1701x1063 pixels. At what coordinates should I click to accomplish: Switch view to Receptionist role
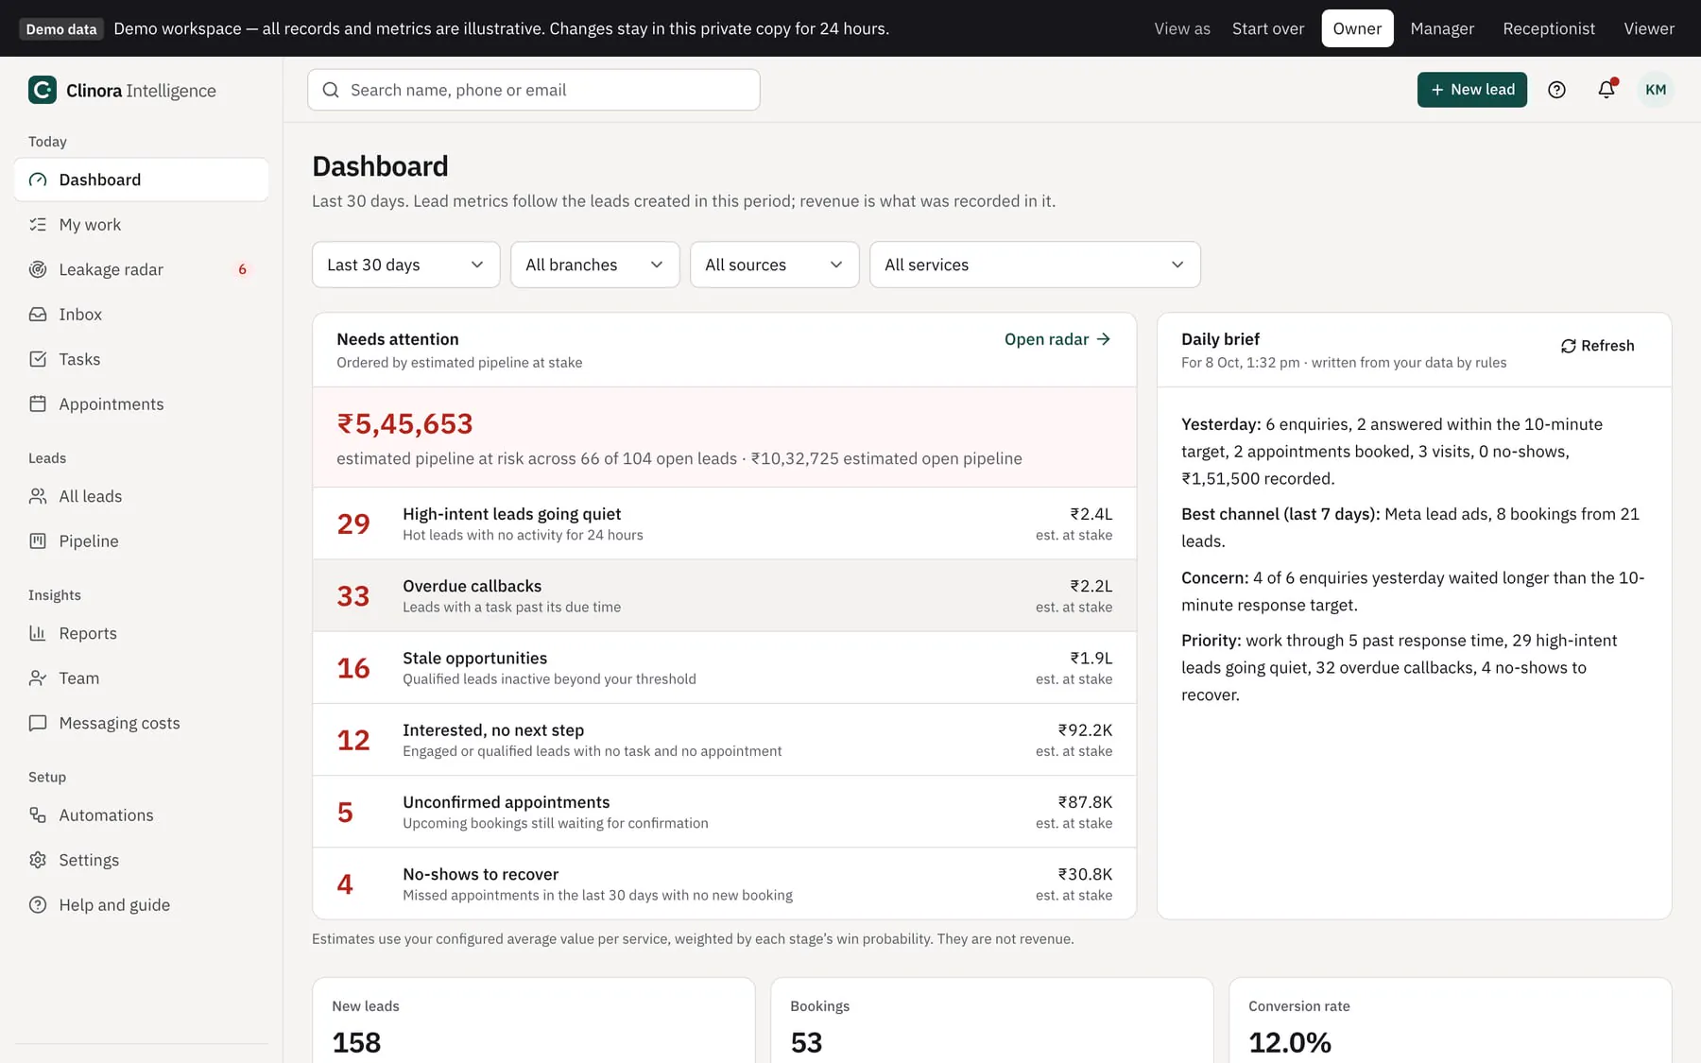(x=1549, y=28)
